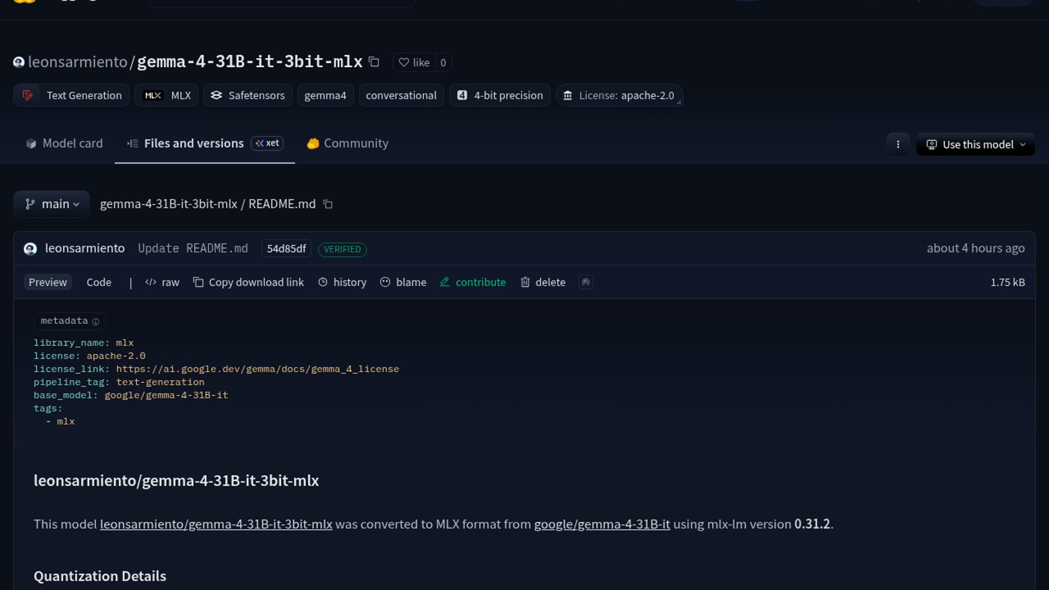Open the Model card tab
The width and height of the screenshot is (1049, 590).
[x=64, y=144]
